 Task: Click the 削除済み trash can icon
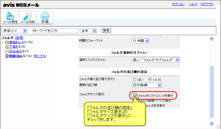(x=7, y=56)
